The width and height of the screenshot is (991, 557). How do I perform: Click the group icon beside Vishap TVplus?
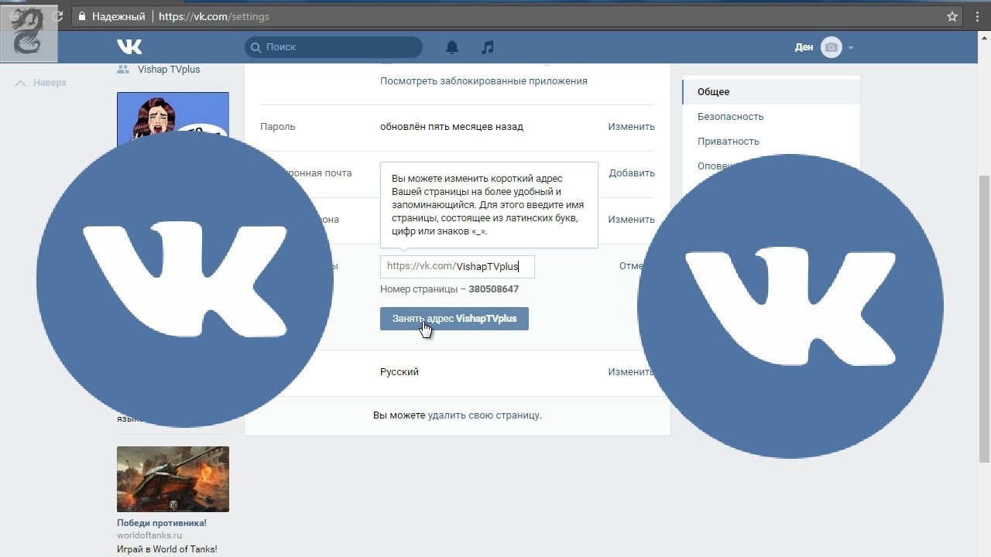[x=123, y=69]
